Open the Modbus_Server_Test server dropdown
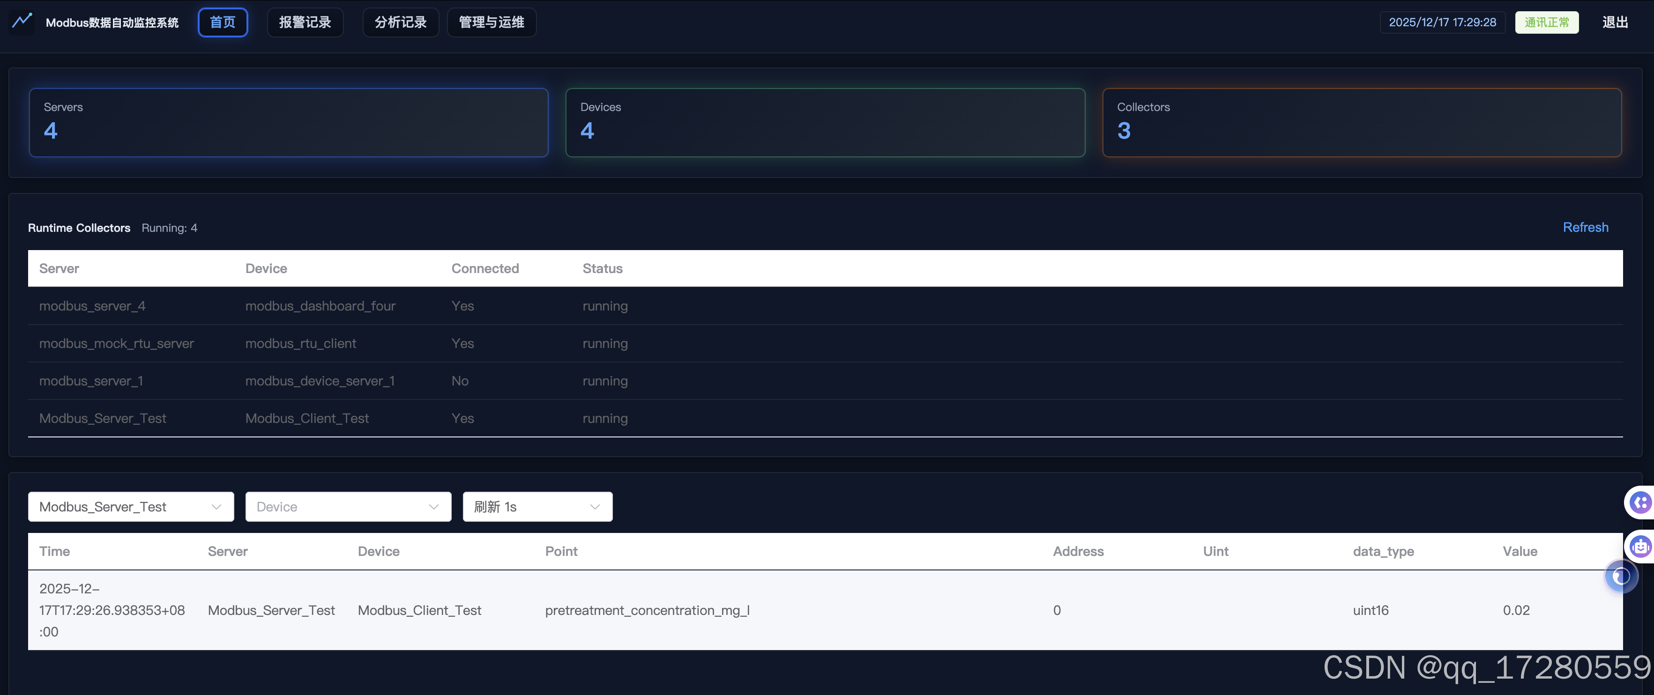Image resolution: width=1654 pixels, height=695 pixels. point(131,507)
